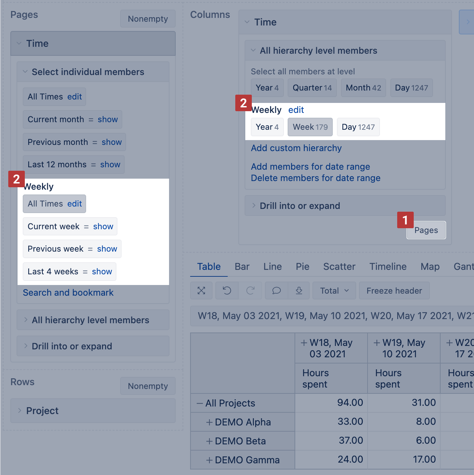Screen dimensions: 474x475
Task: Open the Total dropdown
Action: (334, 291)
